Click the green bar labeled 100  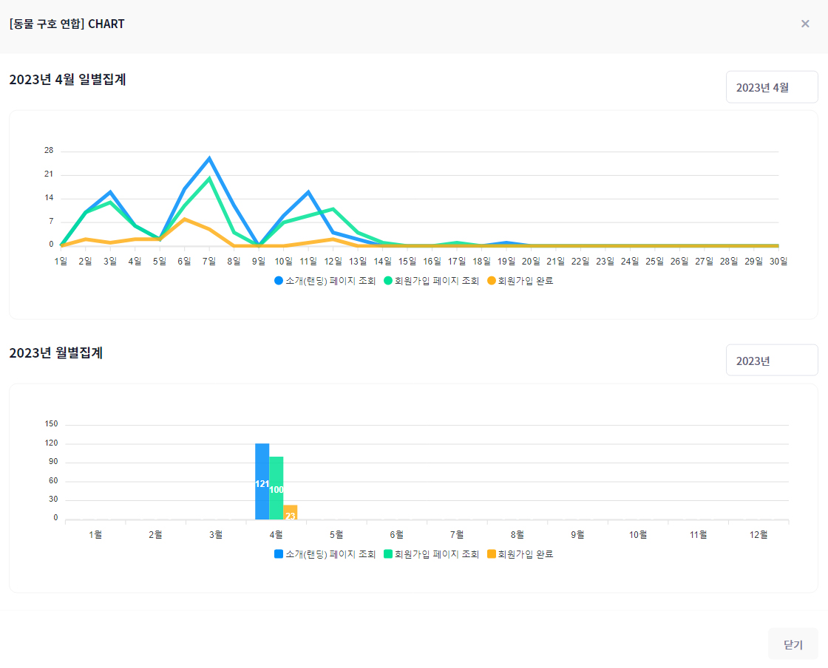[276, 488]
